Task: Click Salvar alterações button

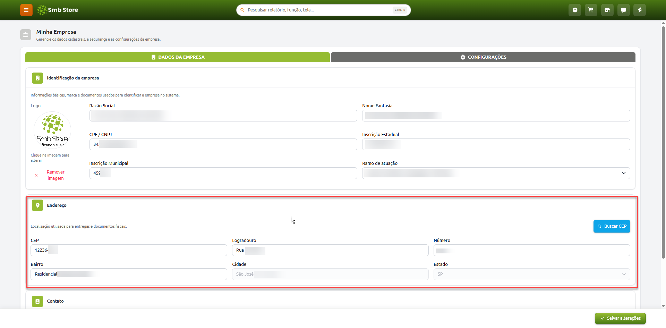Action: coord(620,318)
